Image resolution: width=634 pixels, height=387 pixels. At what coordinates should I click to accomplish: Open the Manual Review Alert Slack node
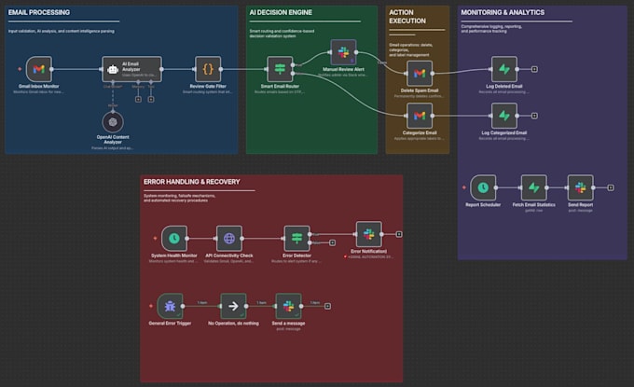coord(343,52)
